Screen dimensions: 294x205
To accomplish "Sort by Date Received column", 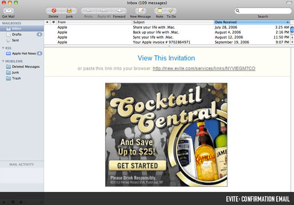I will (x=252, y=22).
